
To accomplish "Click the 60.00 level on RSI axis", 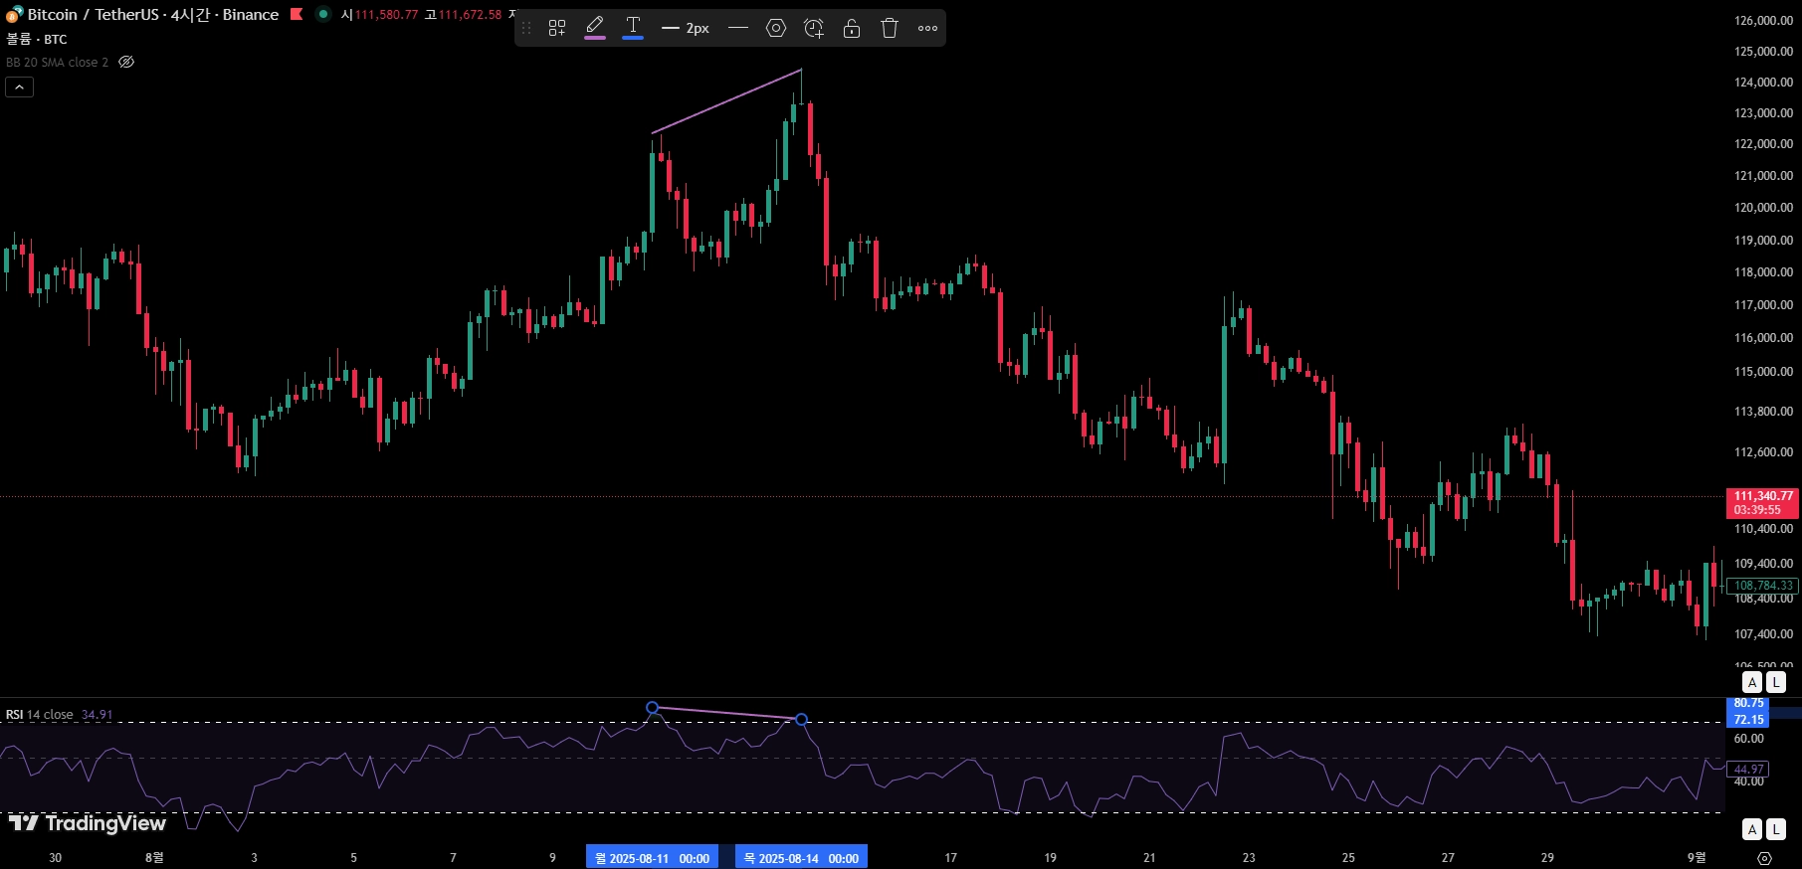I will pos(1748,739).
